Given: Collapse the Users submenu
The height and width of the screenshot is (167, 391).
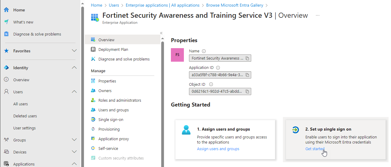Looking at the screenshot, I should (74, 92).
